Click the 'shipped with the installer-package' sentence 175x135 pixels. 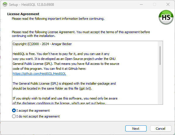tap(64, 86)
